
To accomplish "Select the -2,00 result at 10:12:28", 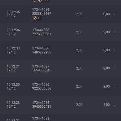I will coord(106,105).
